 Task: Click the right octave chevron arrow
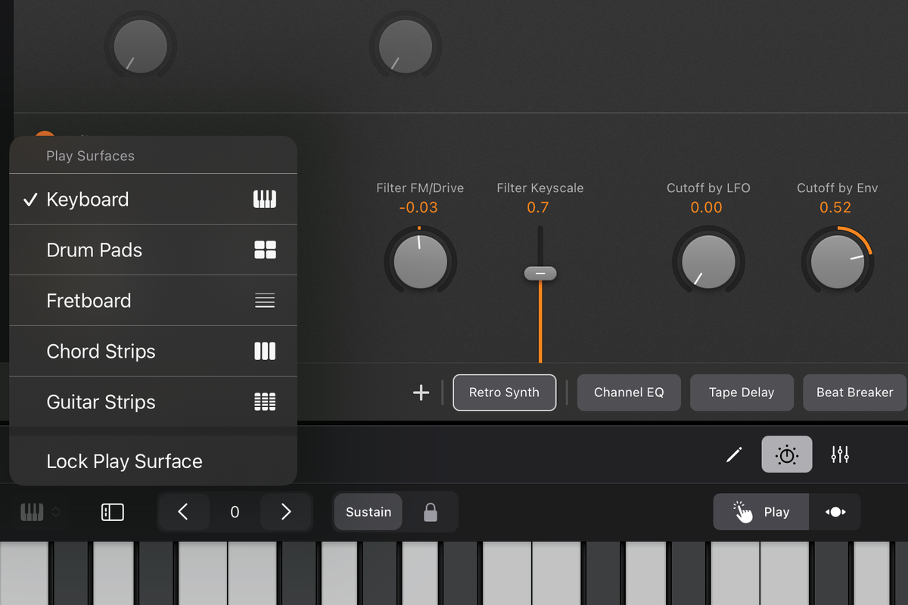click(285, 512)
